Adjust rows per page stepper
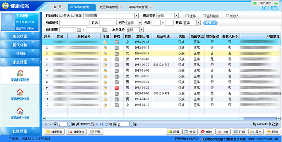 132,124
